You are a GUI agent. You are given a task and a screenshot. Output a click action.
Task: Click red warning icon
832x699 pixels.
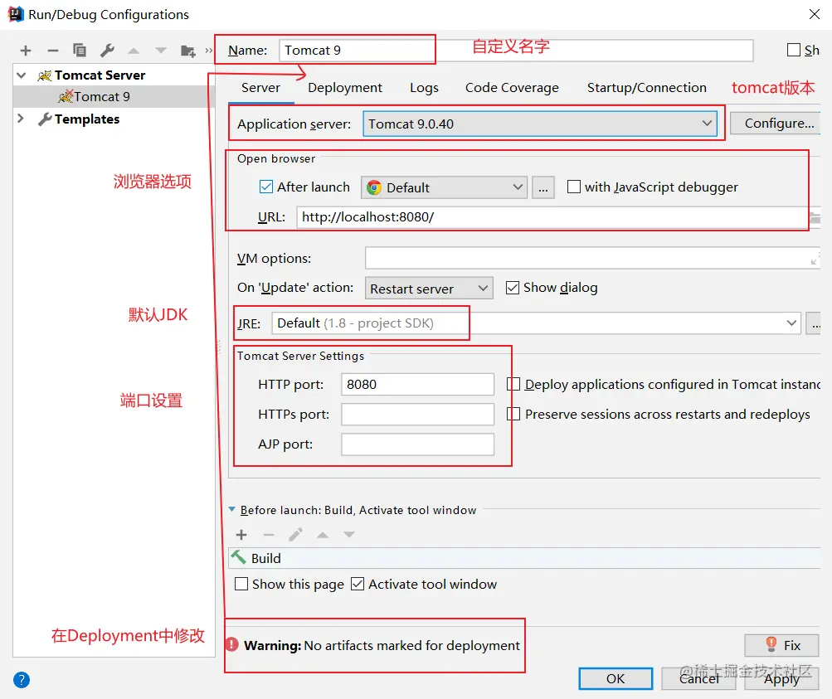pos(232,644)
